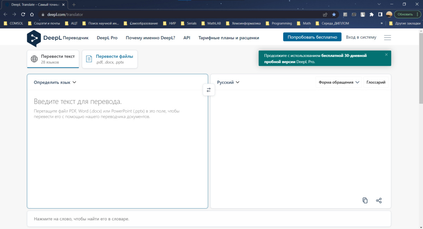Open the Serials bookmark folder

(x=189, y=23)
